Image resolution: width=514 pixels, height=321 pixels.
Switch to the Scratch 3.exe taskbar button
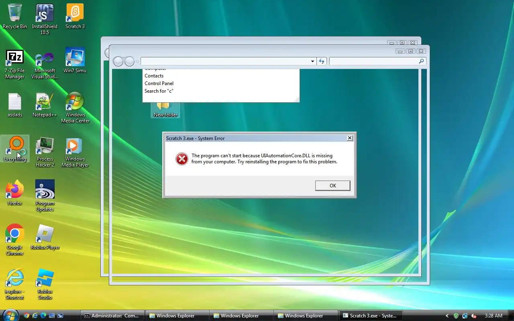click(370, 316)
